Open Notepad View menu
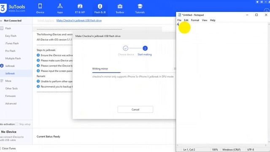 (x=204, y=20)
